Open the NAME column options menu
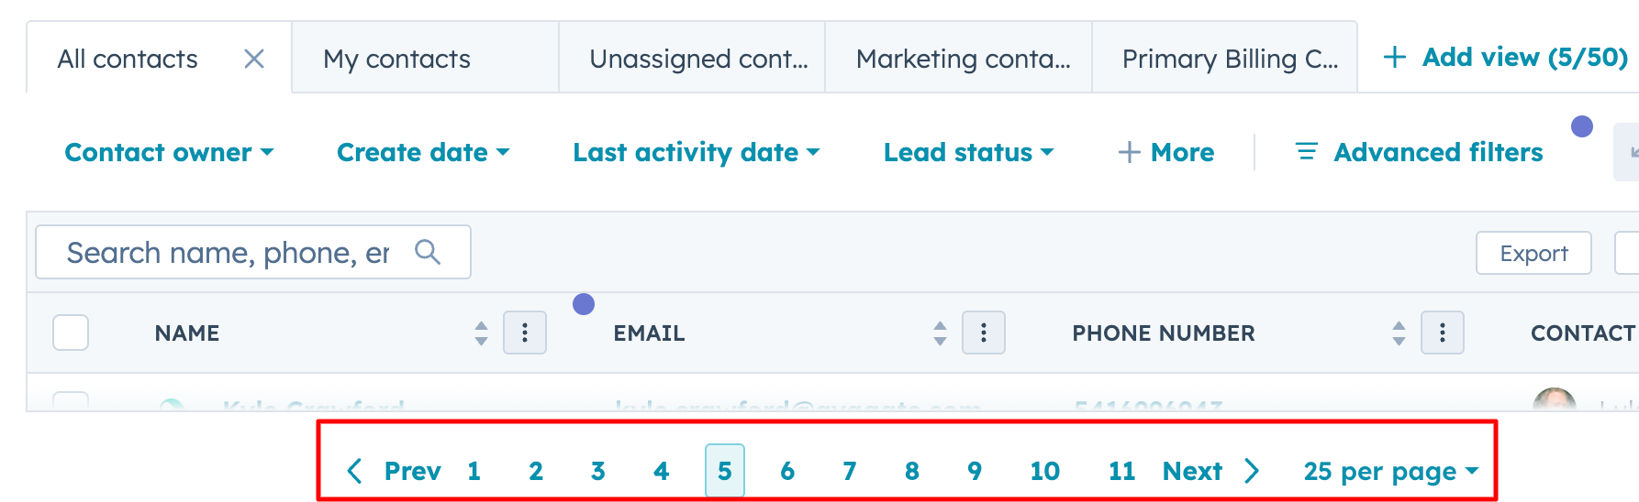The image size is (1639, 502). coord(525,333)
